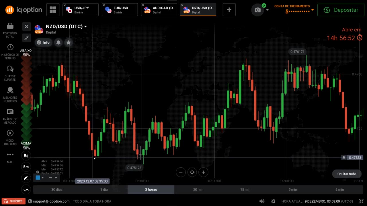Open Melhores Negócios medal icon

click(x=10, y=90)
